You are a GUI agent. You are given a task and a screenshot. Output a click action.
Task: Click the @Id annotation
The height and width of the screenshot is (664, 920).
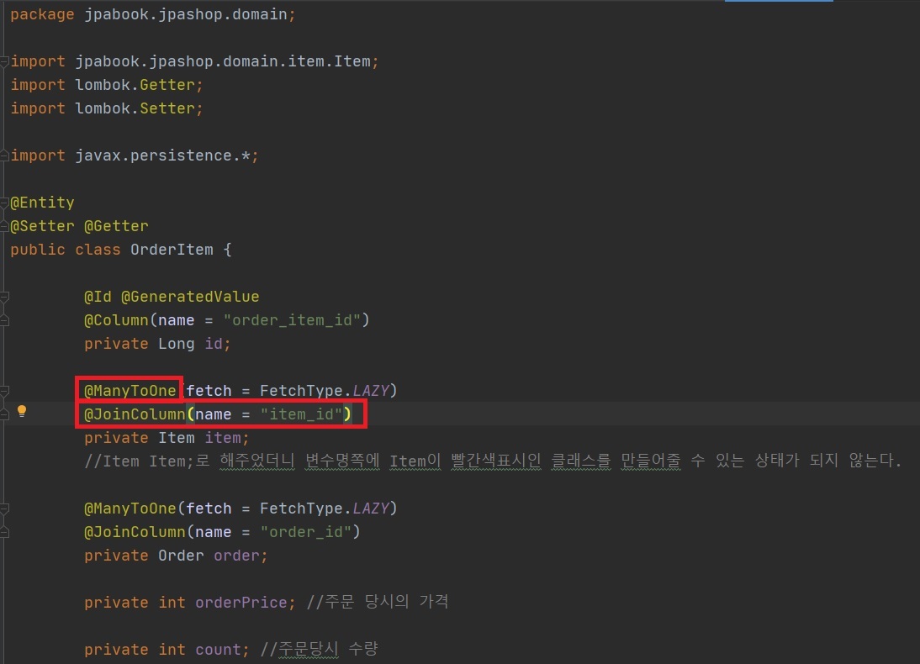pyautogui.click(x=98, y=297)
